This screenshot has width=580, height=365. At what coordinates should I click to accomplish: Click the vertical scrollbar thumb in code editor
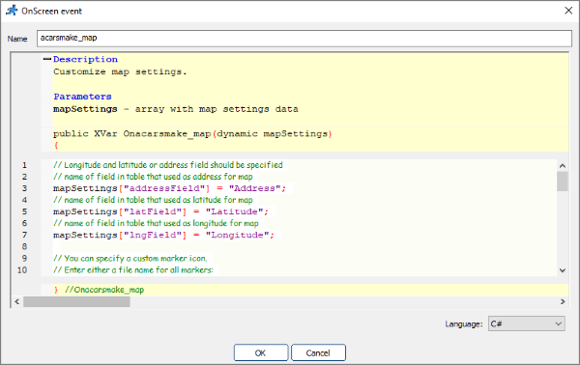[x=563, y=182]
